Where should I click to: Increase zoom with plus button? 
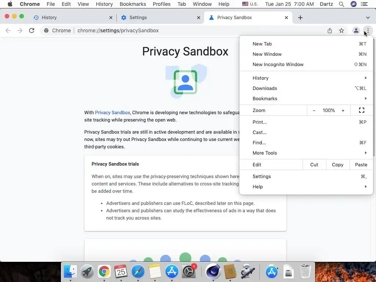pos(343,111)
